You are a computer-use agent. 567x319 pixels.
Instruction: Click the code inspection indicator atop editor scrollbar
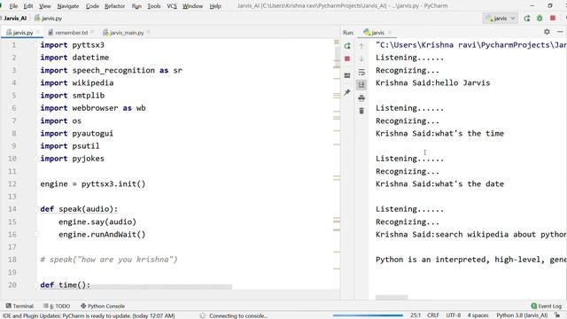point(337,43)
